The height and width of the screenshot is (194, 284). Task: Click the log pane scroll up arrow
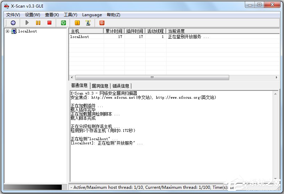coord(275,94)
